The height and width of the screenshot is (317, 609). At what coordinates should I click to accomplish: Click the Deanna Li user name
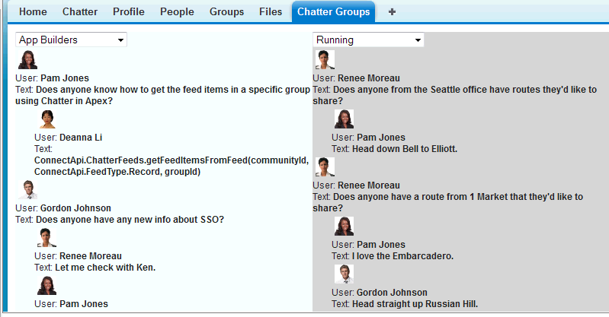[81, 138]
